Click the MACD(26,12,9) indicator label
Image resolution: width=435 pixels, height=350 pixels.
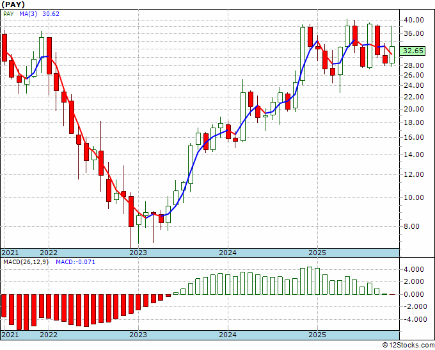click(26, 262)
